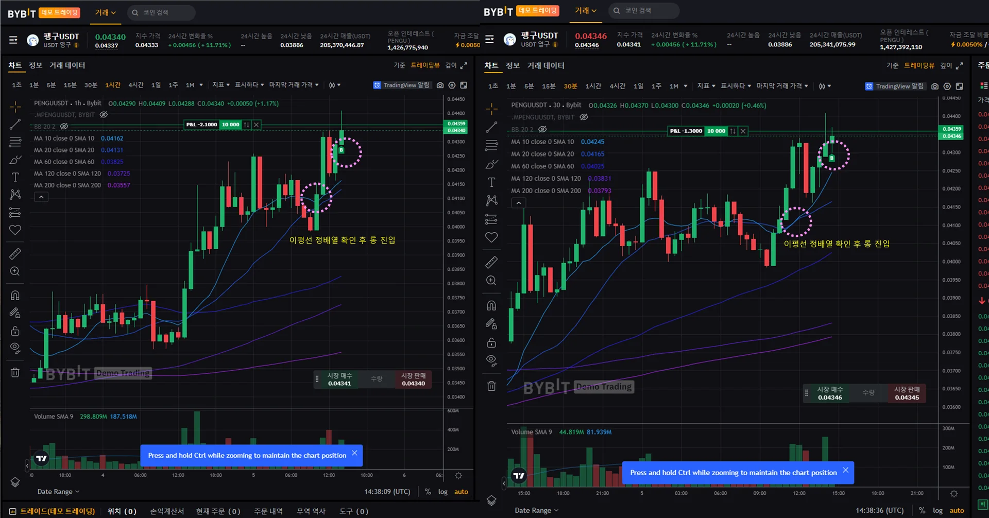
Task: Close Ctrl zoom hint in left chart
Action: 354,453
